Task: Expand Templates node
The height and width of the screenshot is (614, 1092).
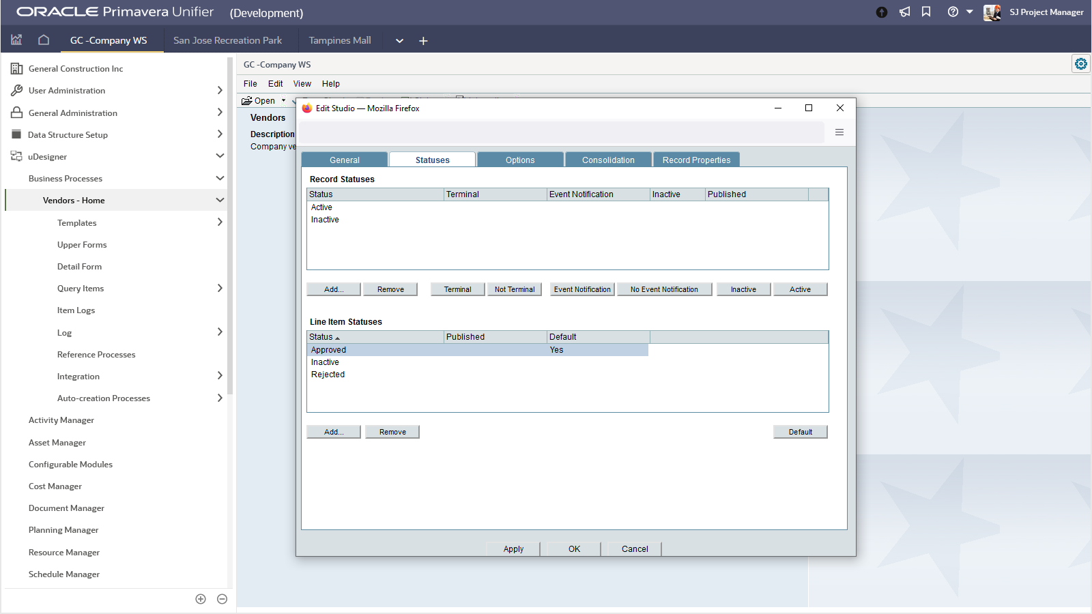Action: [220, 222]
